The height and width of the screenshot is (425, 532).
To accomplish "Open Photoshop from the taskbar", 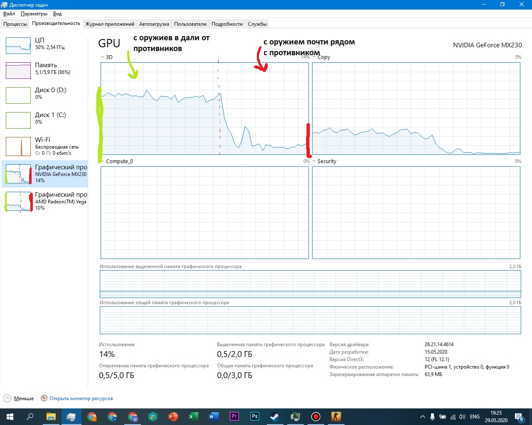I will point(254,416).
